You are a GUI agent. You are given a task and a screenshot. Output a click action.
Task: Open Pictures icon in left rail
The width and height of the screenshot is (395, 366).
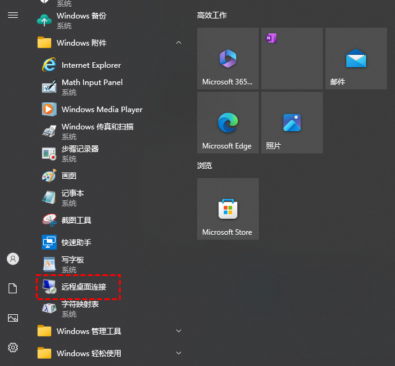pos(13,318)
